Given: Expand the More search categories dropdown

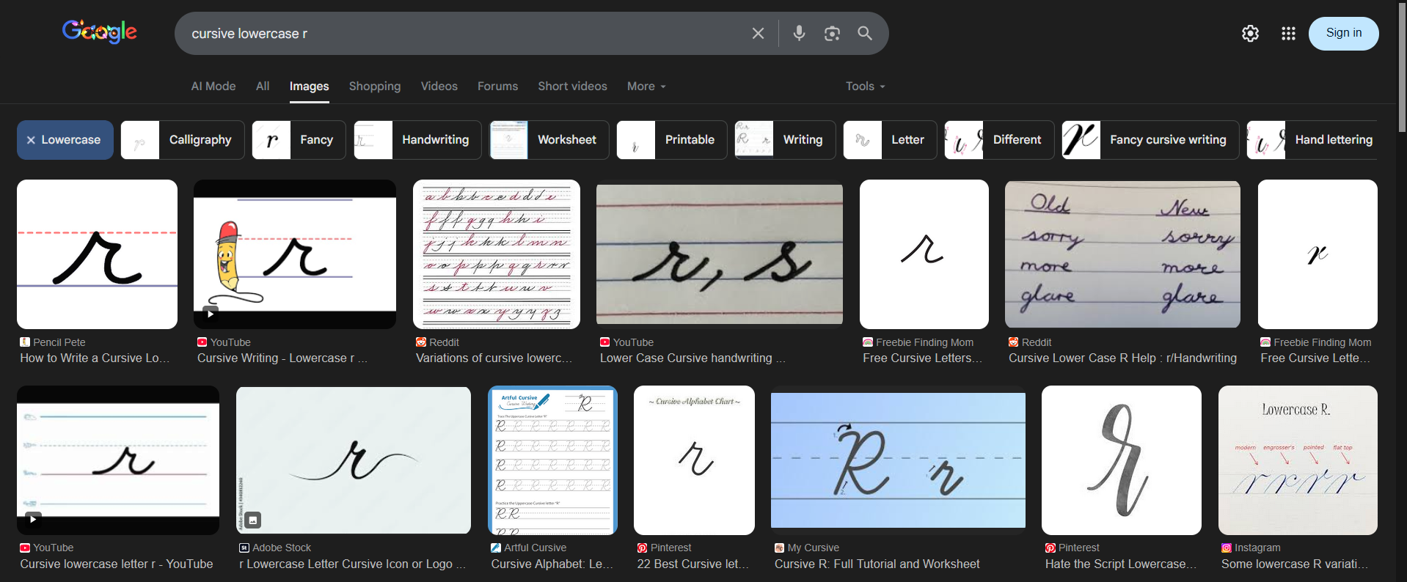Looking at the screenshot, I should click(x=646, y=86).
